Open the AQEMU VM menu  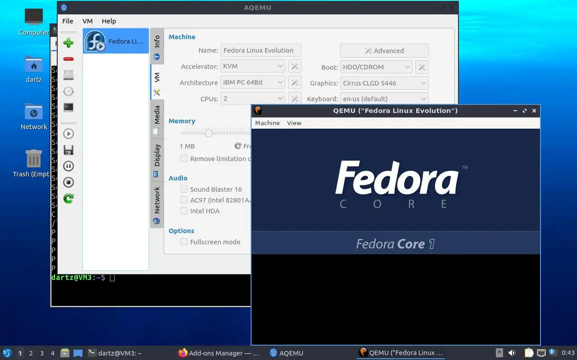[x=87, y=21]
